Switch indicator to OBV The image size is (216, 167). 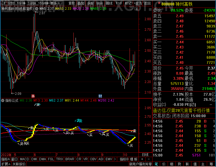click(93, 159)
